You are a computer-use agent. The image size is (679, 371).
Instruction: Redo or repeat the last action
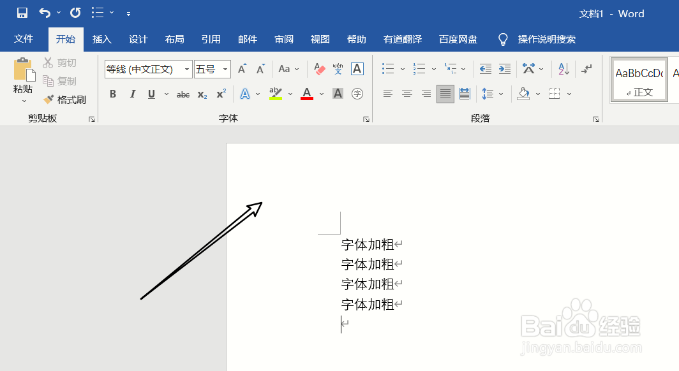click(x=75, y=13)
